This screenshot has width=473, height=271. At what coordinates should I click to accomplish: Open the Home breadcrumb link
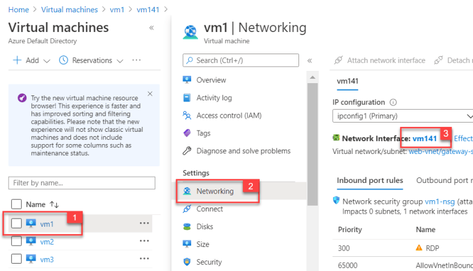tap(19, 10)
